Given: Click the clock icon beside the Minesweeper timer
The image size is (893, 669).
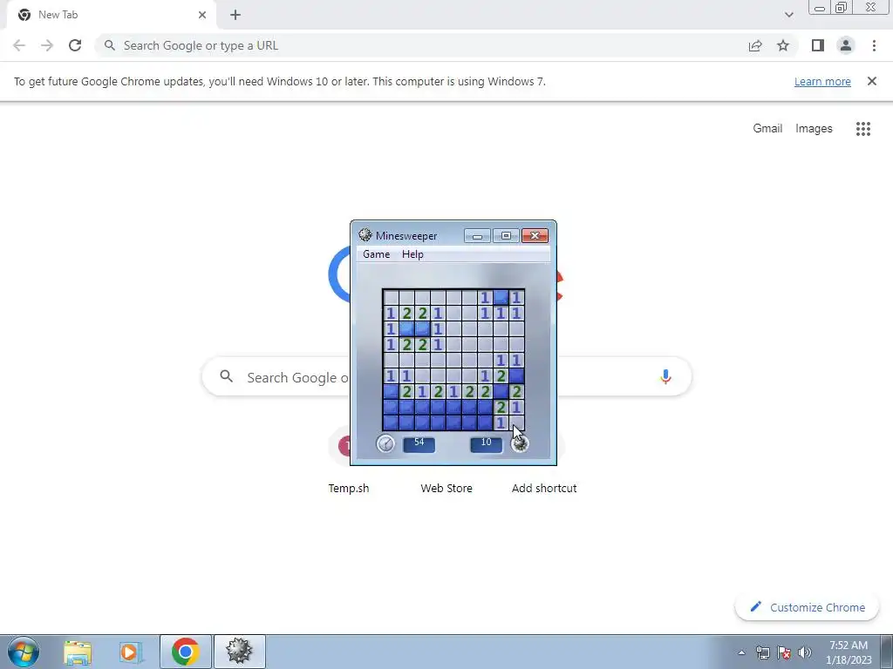Looking at the screenshot, I should click(x=385, y=443).
